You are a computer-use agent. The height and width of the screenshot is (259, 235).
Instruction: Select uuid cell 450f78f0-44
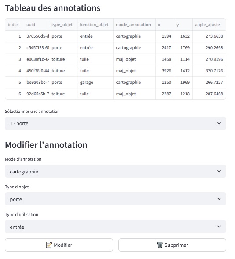tap(37, 71)
